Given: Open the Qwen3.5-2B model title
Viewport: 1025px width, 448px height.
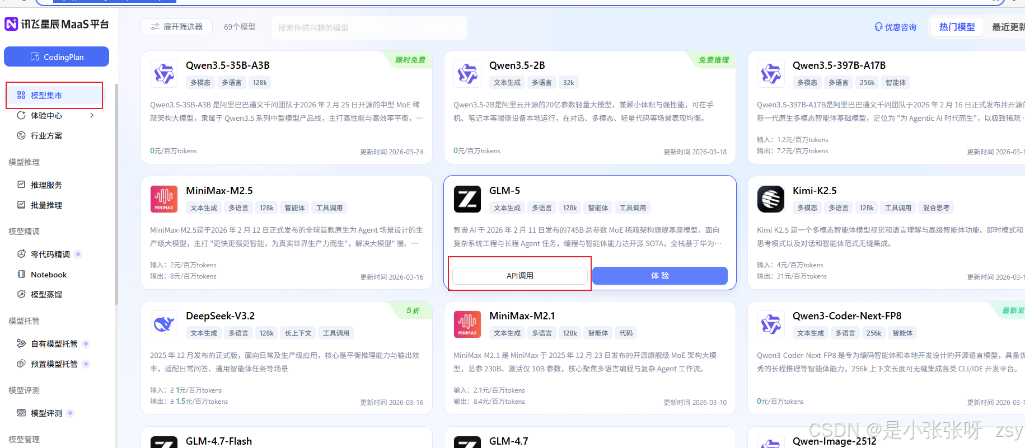Looking at the screenshot, I should (x=517, y=65).
